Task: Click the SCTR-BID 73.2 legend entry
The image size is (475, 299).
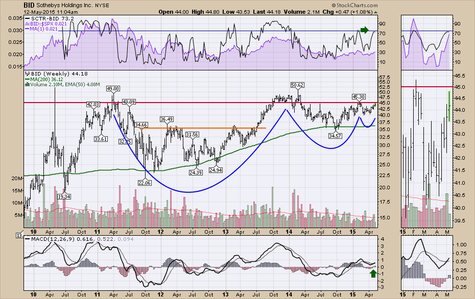Action: 50,19
